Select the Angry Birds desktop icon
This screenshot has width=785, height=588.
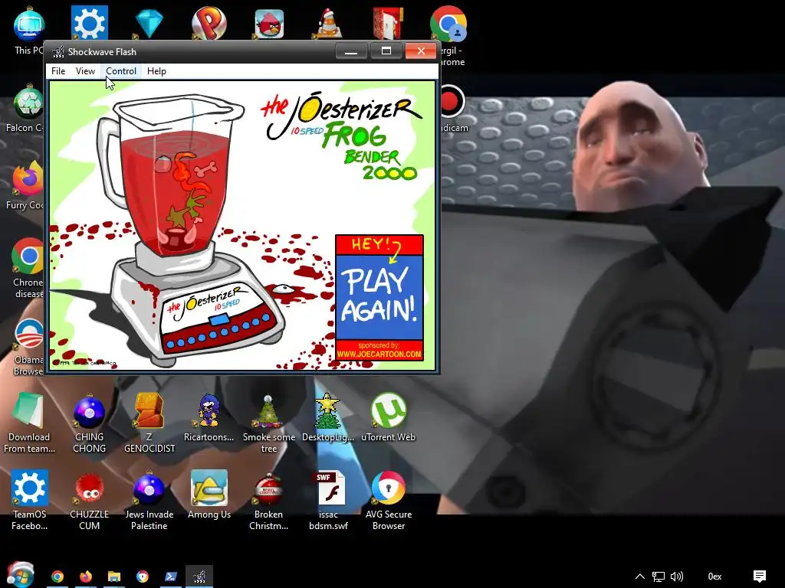269,24
